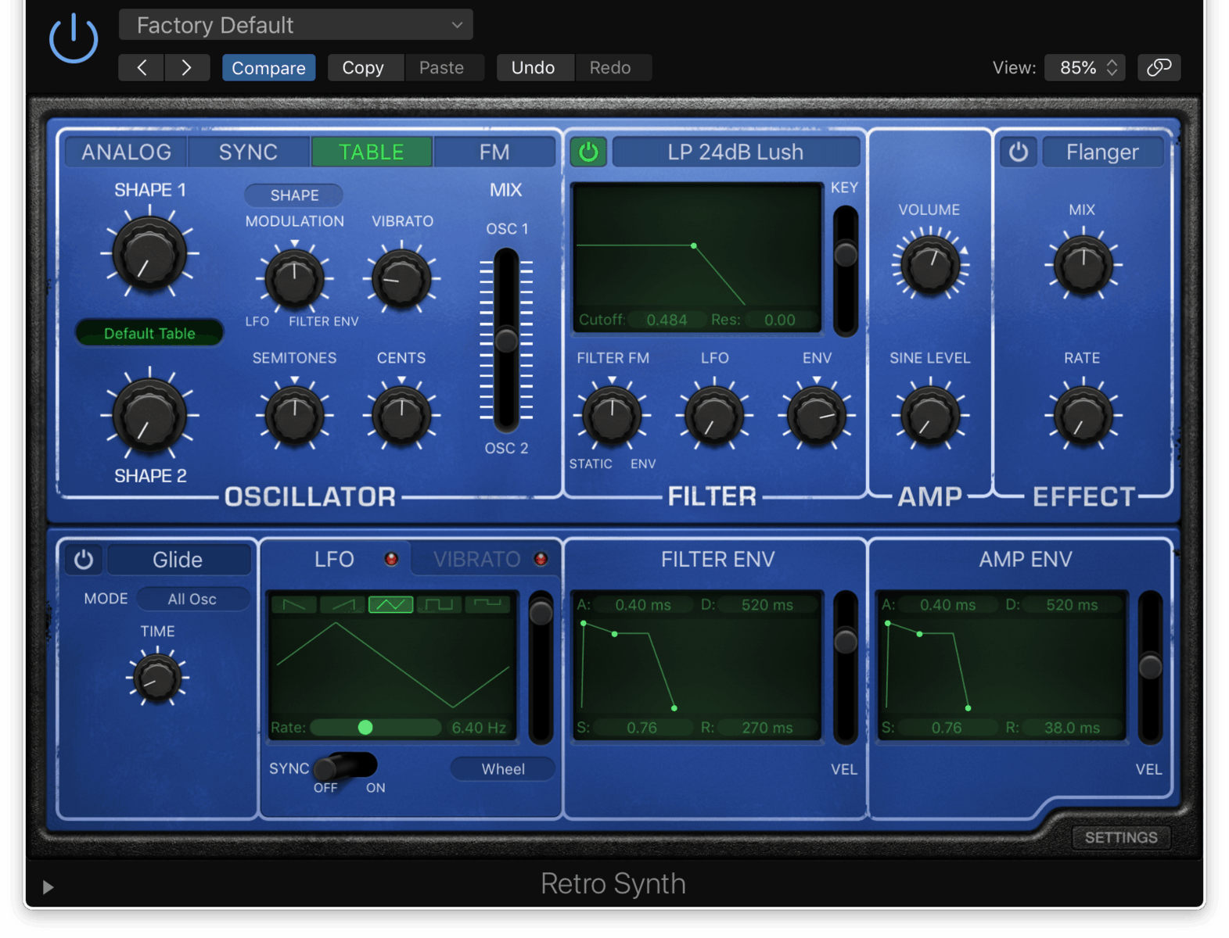1229x938 pixels.
Task: Click the link chain icon
Action: click(1159, 68)
